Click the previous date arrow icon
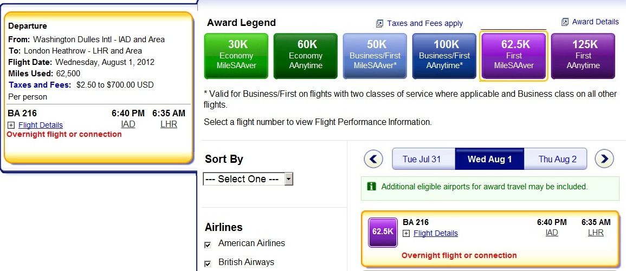The image size is (626, 271). [x=373, y=159]
